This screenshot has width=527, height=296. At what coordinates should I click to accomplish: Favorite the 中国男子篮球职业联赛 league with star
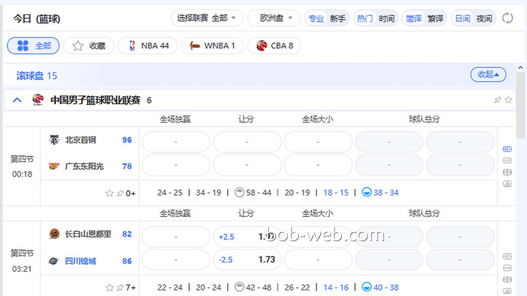coord(508,100)
